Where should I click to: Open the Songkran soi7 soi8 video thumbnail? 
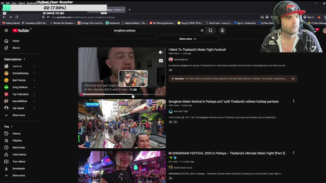(122, 124)
